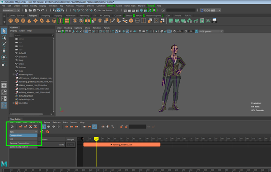Collapse the talk composition dropdown arrow
271x172 pixels.
[x=36, y=131]
